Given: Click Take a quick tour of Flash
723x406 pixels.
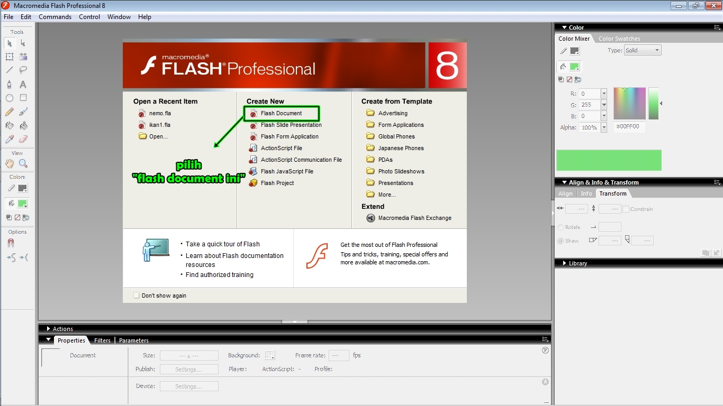Looking at the screenshot, I should [x=222, y=244].
